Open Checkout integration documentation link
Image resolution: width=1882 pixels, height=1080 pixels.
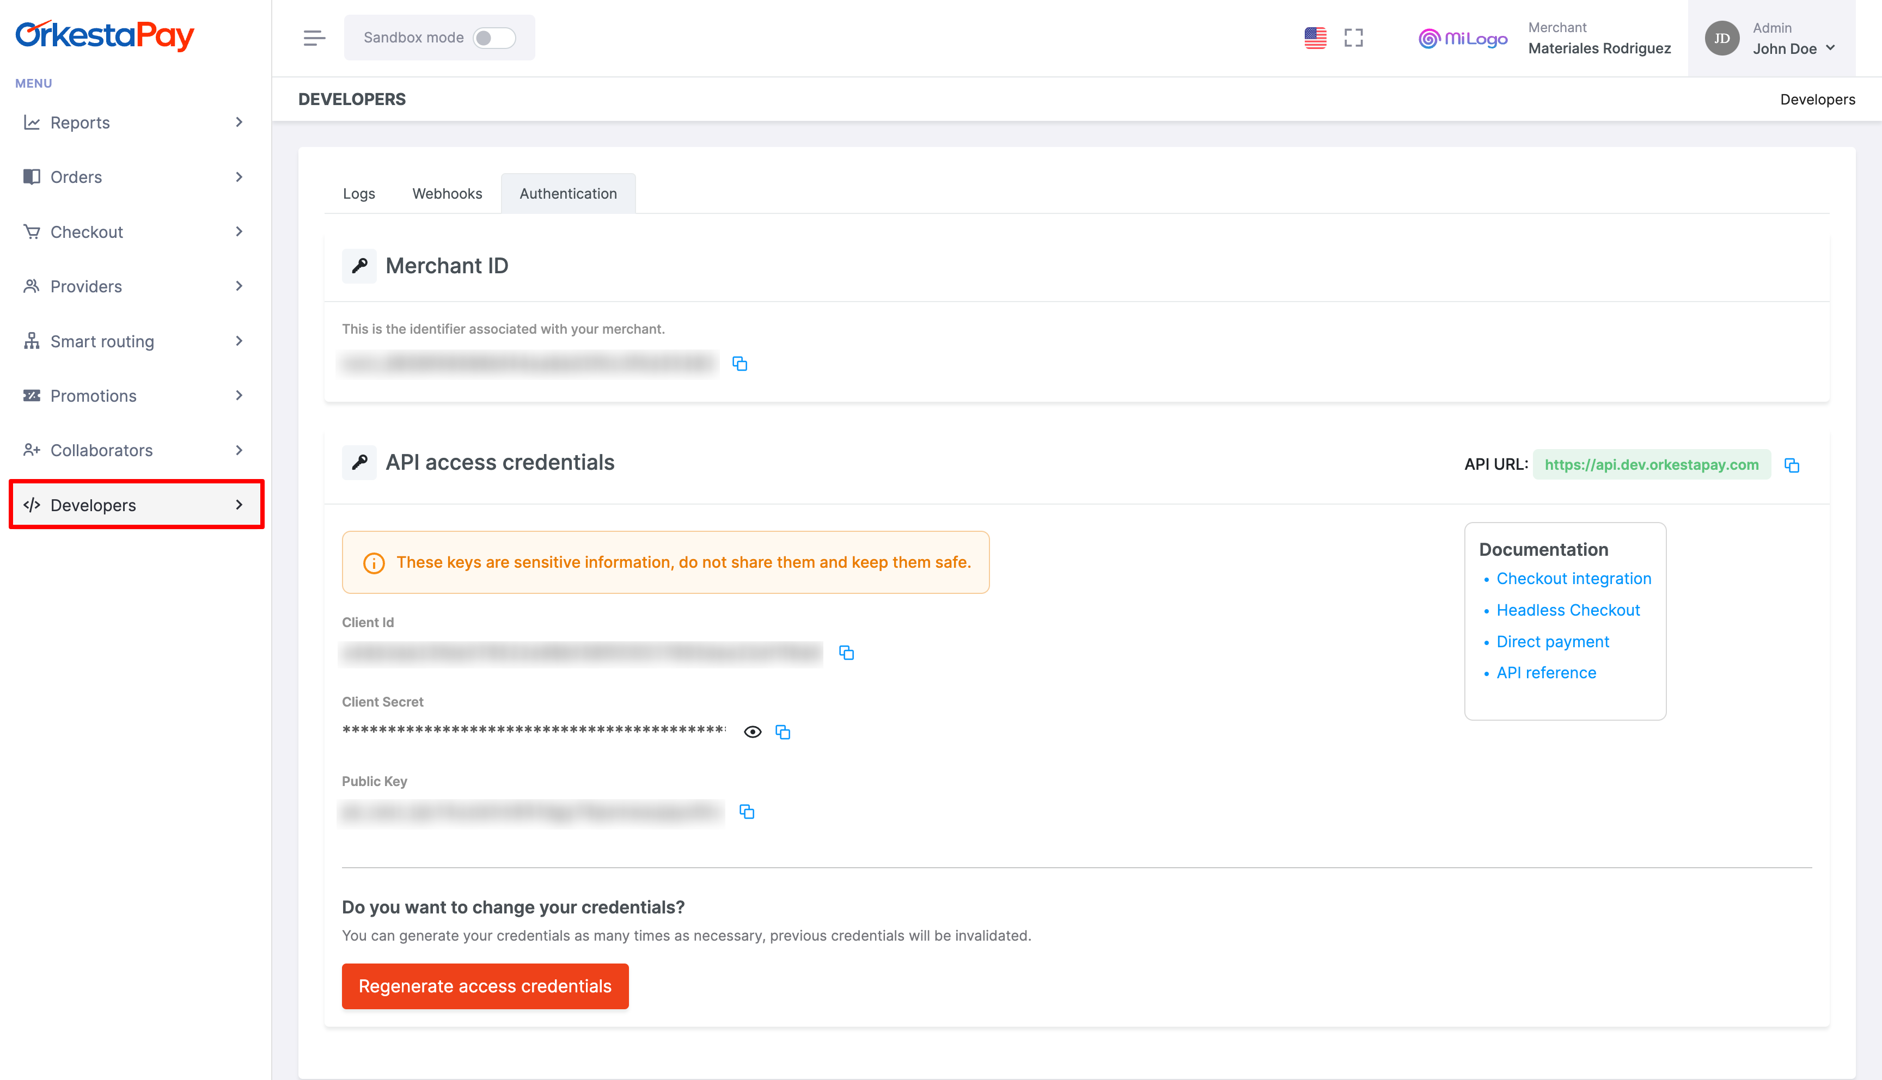[x=1573, y=579]
